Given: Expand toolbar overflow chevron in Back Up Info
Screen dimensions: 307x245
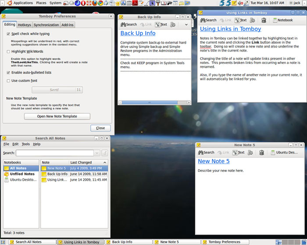Looking at the screenshot, I should click(x=186, y=24).
